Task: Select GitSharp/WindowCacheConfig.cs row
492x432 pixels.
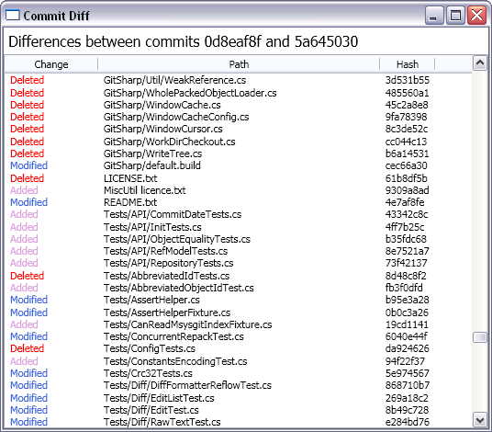Action: pos(238,117)
